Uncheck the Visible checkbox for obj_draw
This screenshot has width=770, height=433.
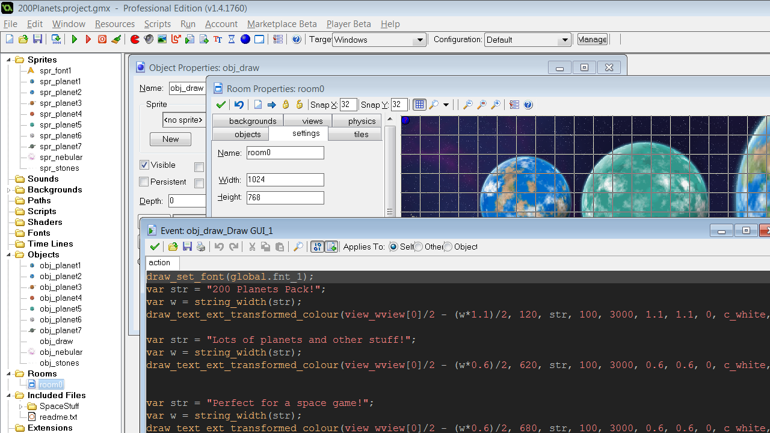[144, 165]
